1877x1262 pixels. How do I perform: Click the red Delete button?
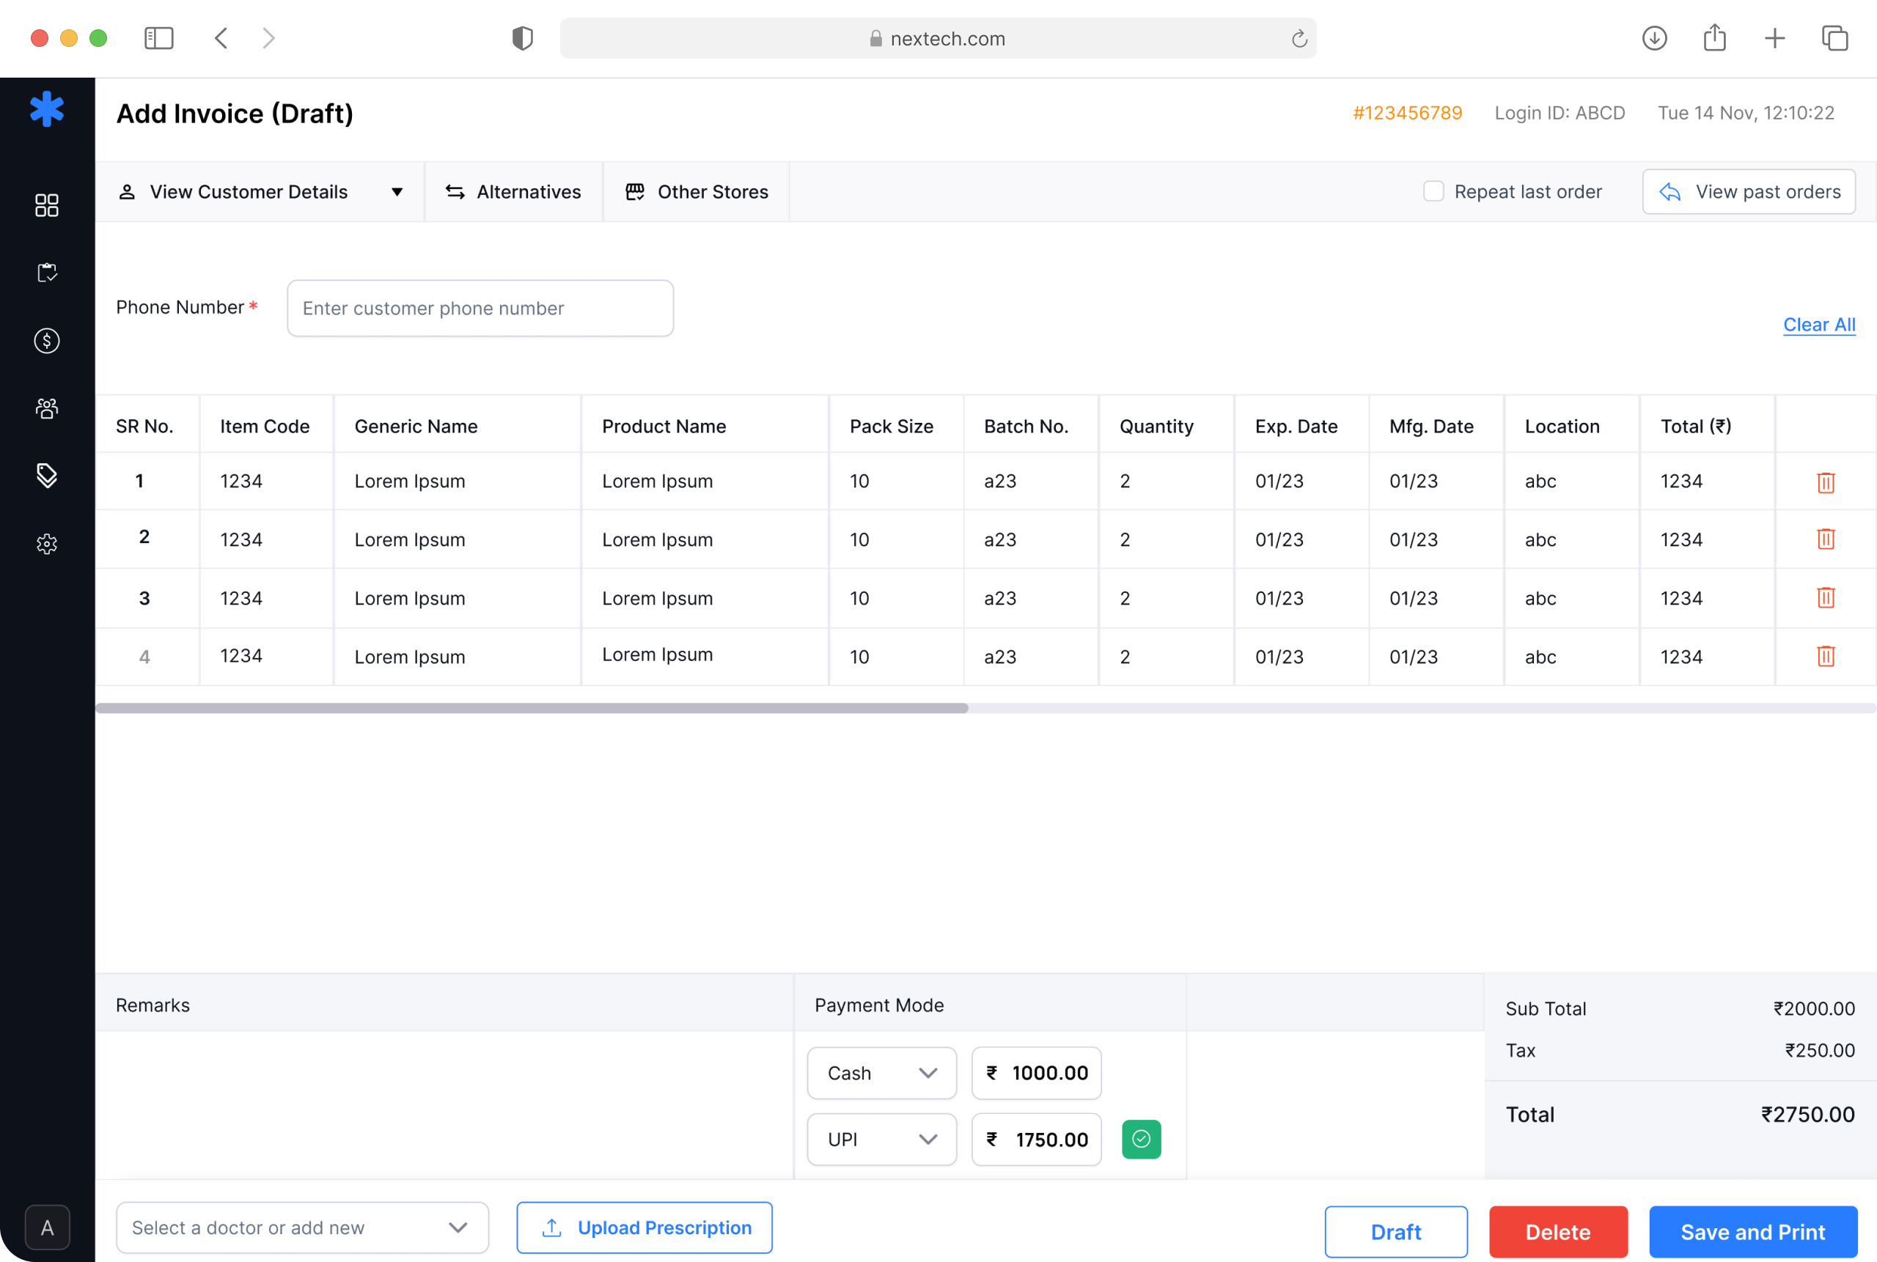click(1558, 1231)
